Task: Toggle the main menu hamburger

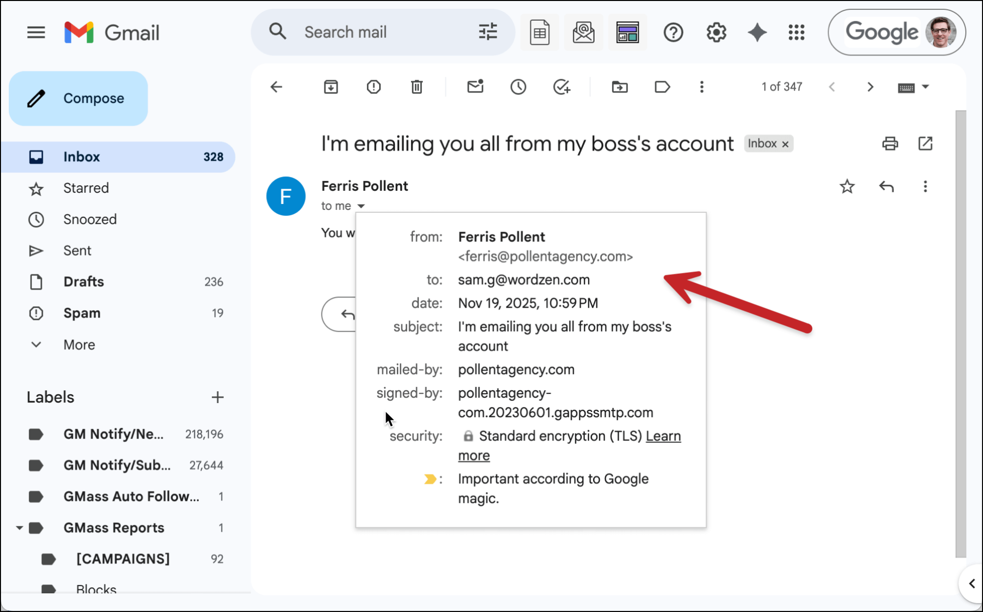Action: pyautogui.click(x=36, y=32)
